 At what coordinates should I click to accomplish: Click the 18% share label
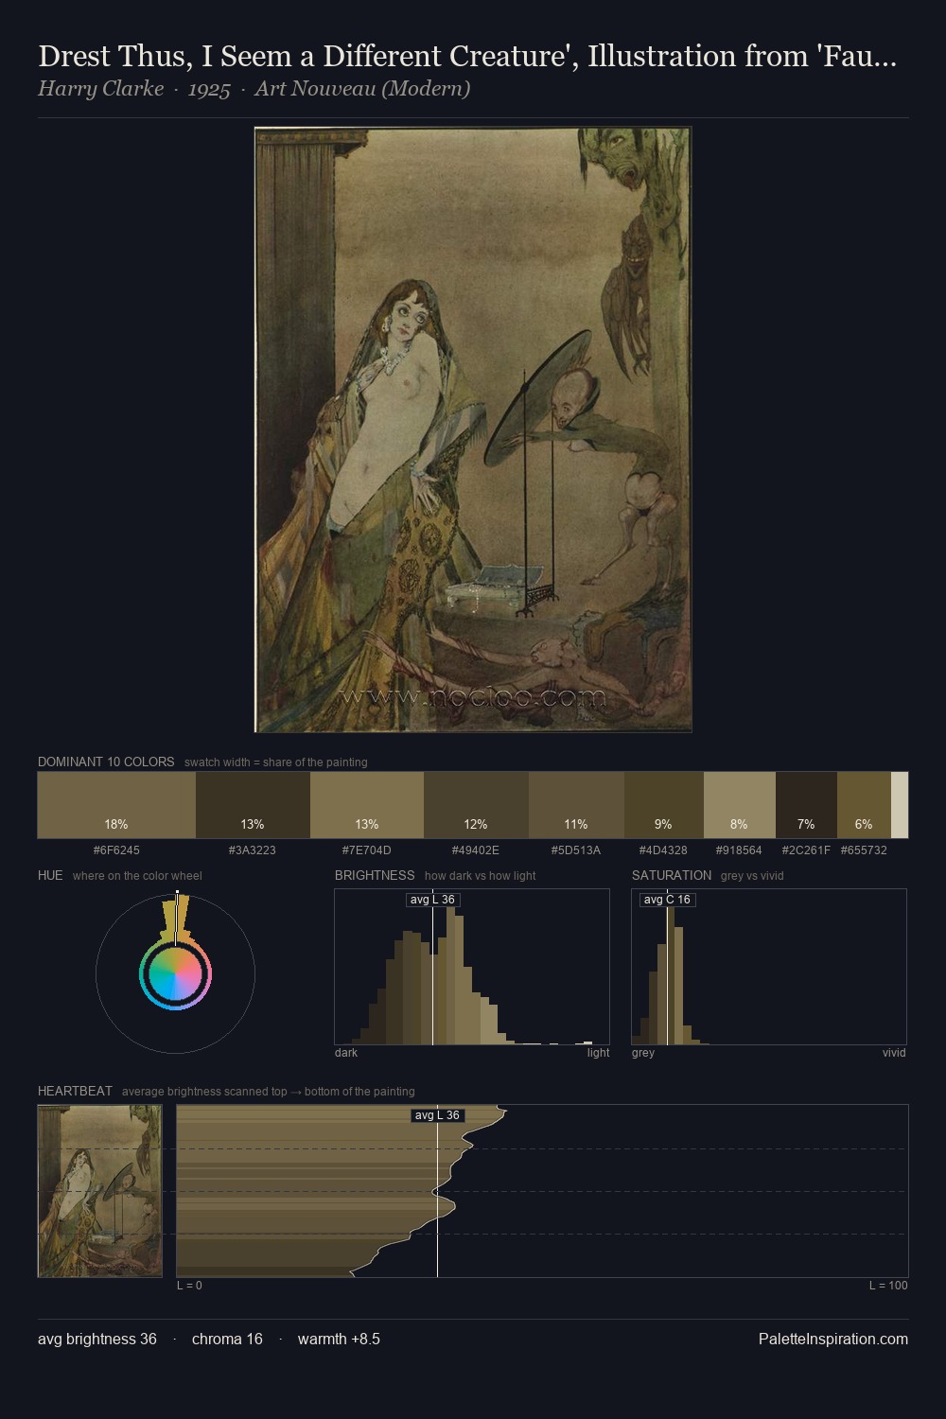(116, 824)
